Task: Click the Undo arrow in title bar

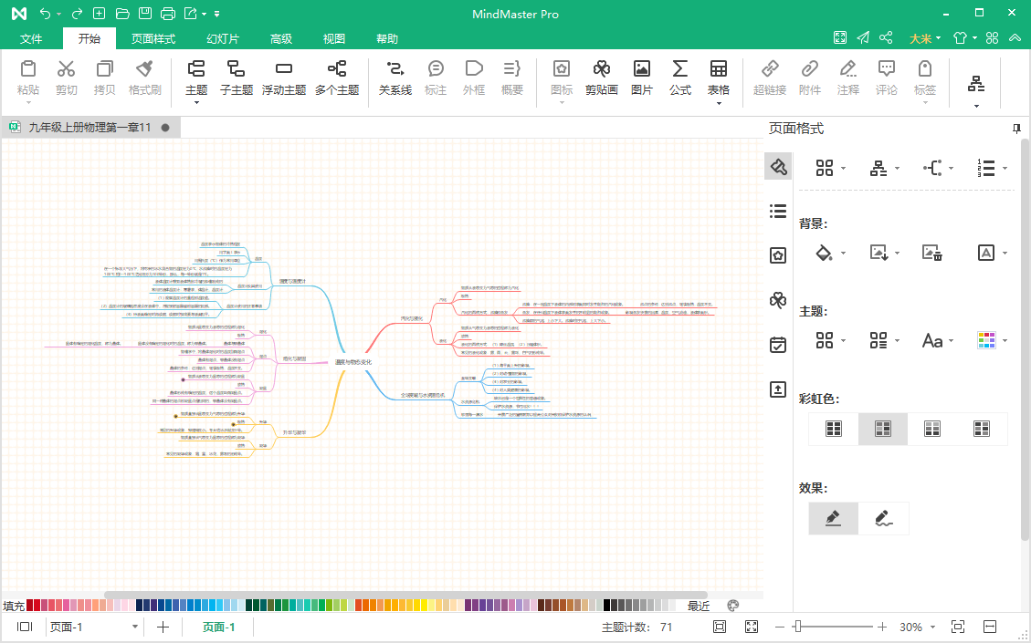Action: point(45,14)
